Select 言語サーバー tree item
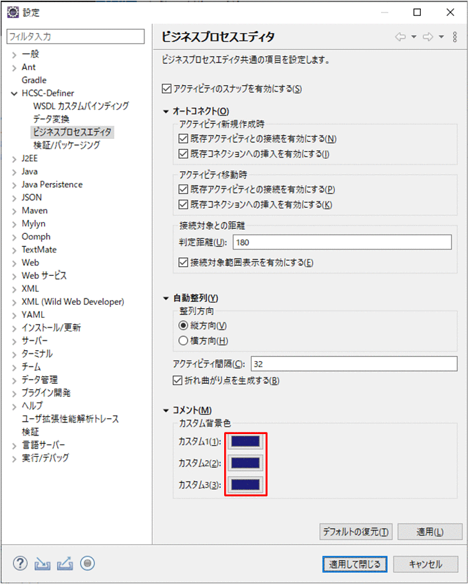This screenshot has width=469, height=584. (43, 445)
